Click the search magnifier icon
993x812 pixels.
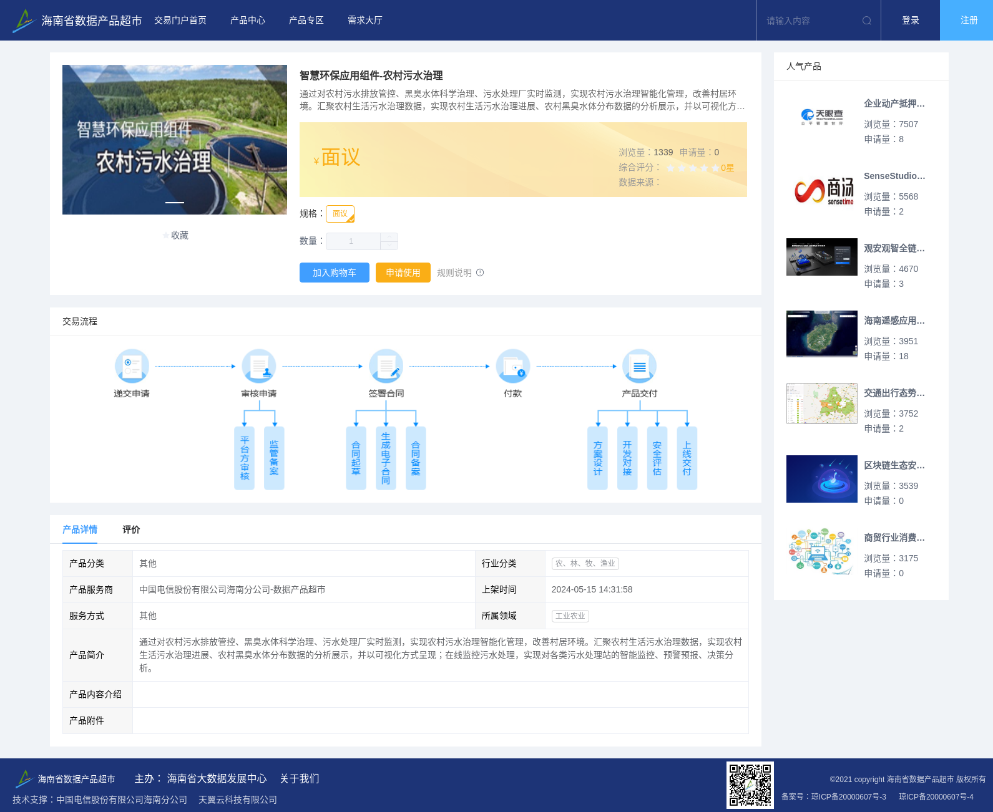tap(867, 21)
